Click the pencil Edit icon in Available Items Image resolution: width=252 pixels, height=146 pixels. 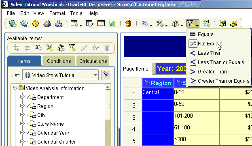(84, 48)
